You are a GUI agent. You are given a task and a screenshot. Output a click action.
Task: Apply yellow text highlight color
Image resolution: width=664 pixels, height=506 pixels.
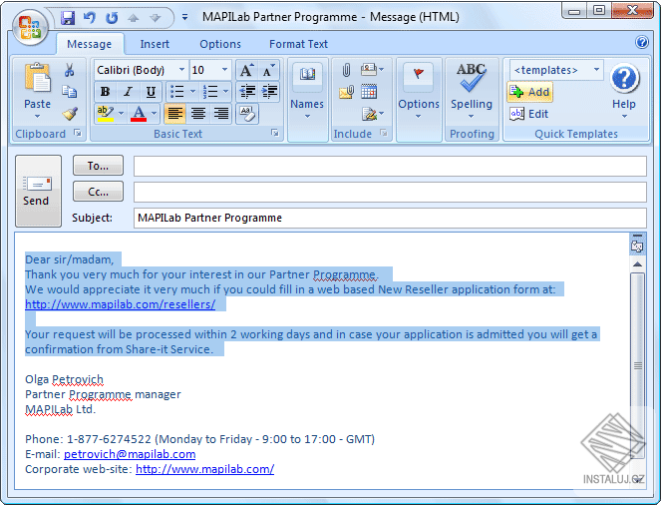106,114
